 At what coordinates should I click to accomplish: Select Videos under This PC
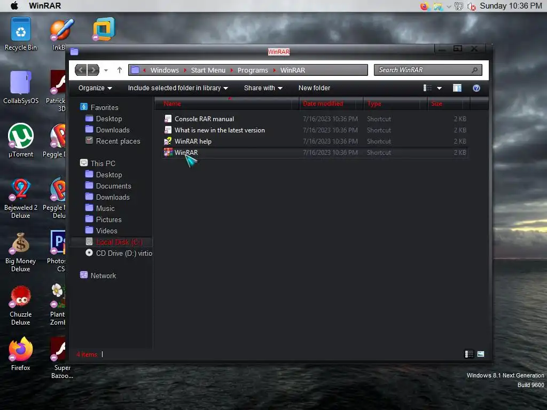106,231
